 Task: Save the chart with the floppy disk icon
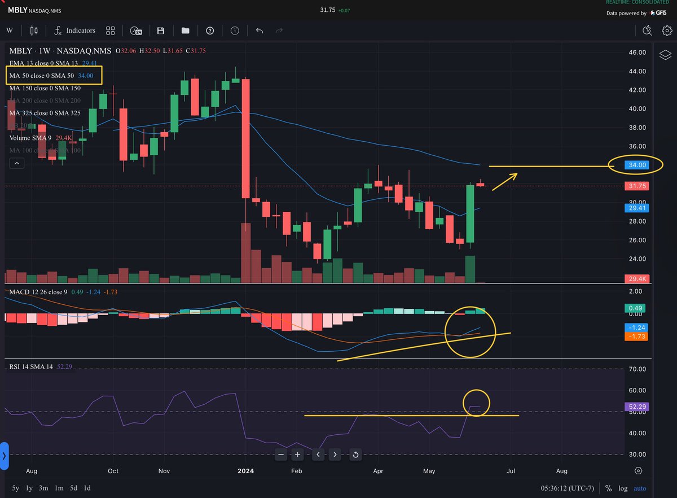(x=161, y=30)
